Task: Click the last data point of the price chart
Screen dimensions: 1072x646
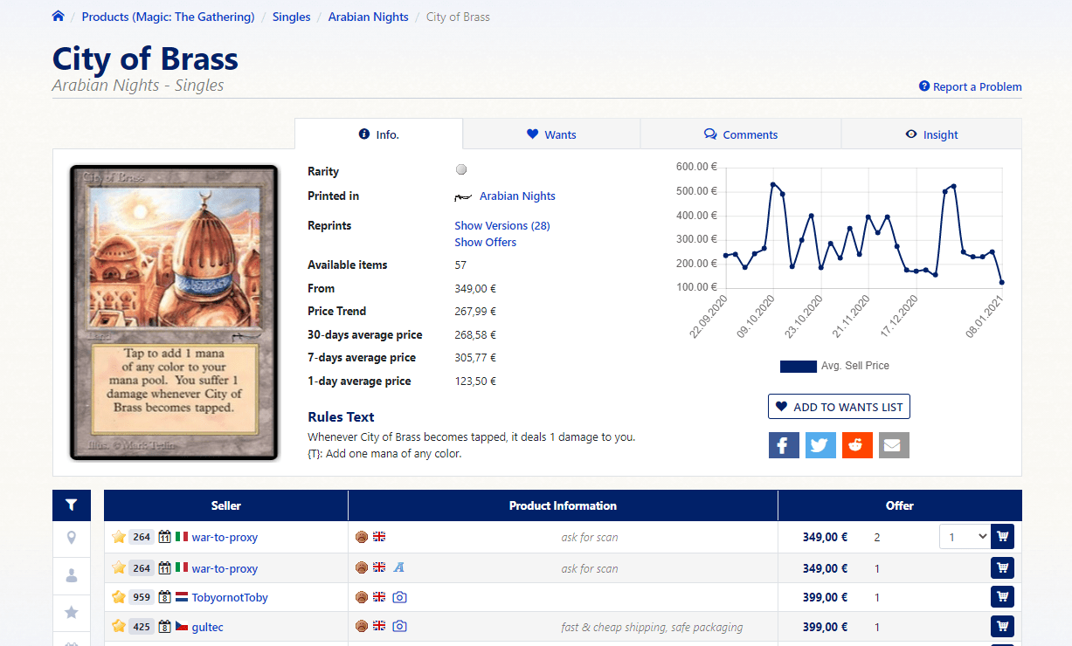Action: click(1002, 282)
